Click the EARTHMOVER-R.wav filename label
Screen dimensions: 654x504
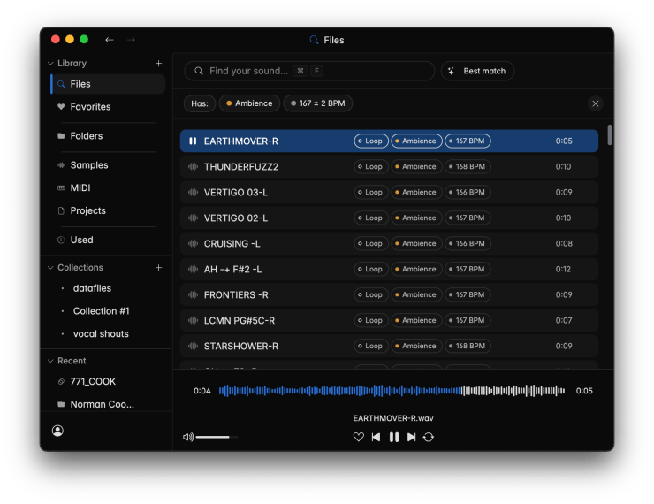(x=393, y=418)
